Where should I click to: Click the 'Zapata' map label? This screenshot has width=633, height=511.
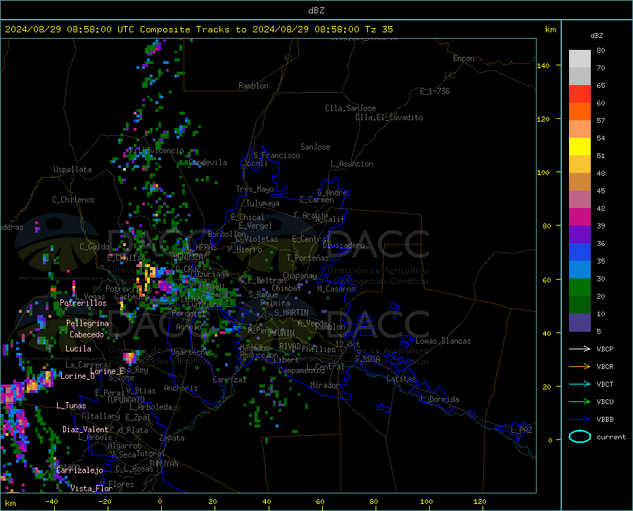[172, 438]
